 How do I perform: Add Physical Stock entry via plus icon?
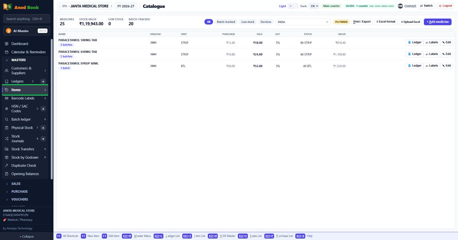point(43,127)
